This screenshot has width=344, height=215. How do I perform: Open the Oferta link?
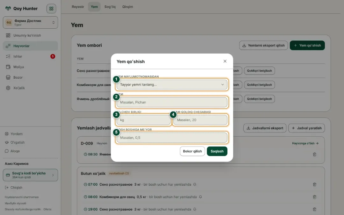pyautogui.click(x=47, y=209)
